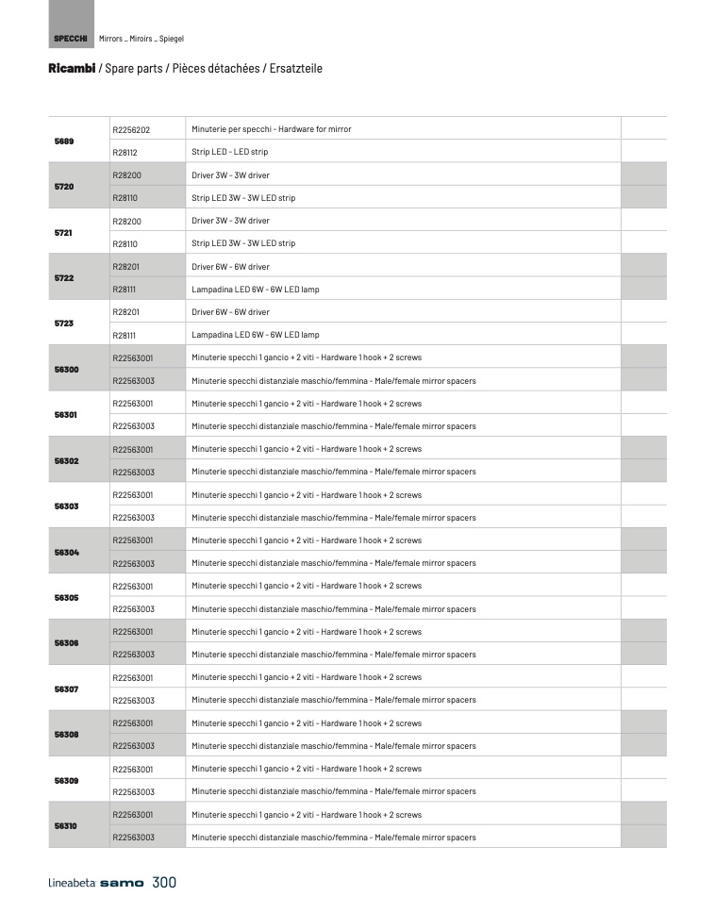Select part number R28112

click(125, 152)
